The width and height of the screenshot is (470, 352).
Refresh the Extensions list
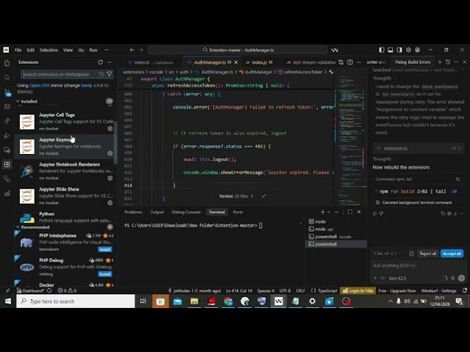point(101,62)
